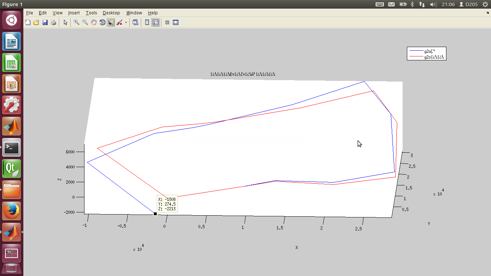Activate the Zoom In tool

(77, 22)
